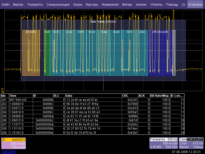Open the Помощь menu
The image size is (205, 154).
click(x=172, y=5)
